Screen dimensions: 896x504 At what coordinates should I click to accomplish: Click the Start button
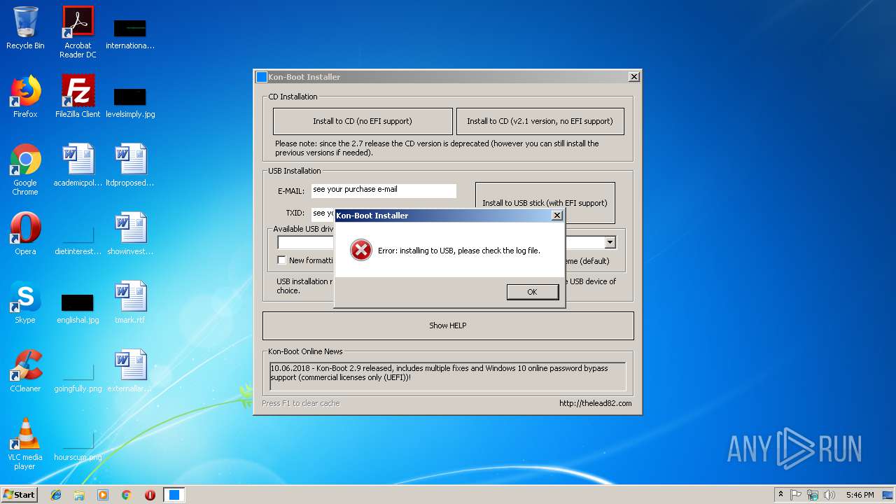[x=19, y=495]
